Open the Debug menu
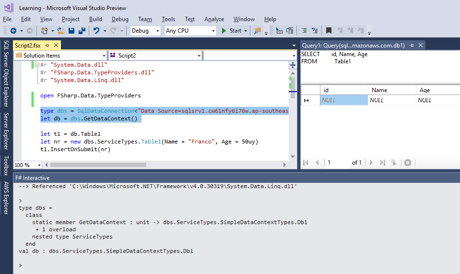The width and height of the screenshot is (460, 274). (120, 19)
